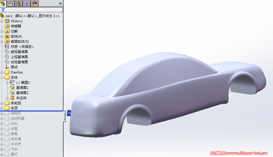
Task: Click the 车顶 folder icon
Action: pos(7,108)
